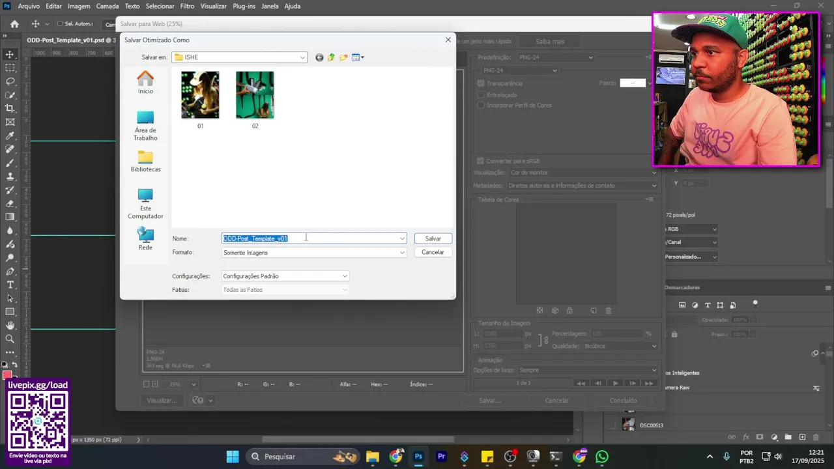Click Concluído in Save for Web

pos(623,401)
